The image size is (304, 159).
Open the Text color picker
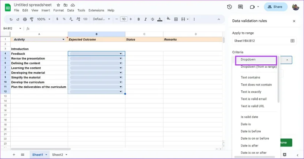pos(160,19)
